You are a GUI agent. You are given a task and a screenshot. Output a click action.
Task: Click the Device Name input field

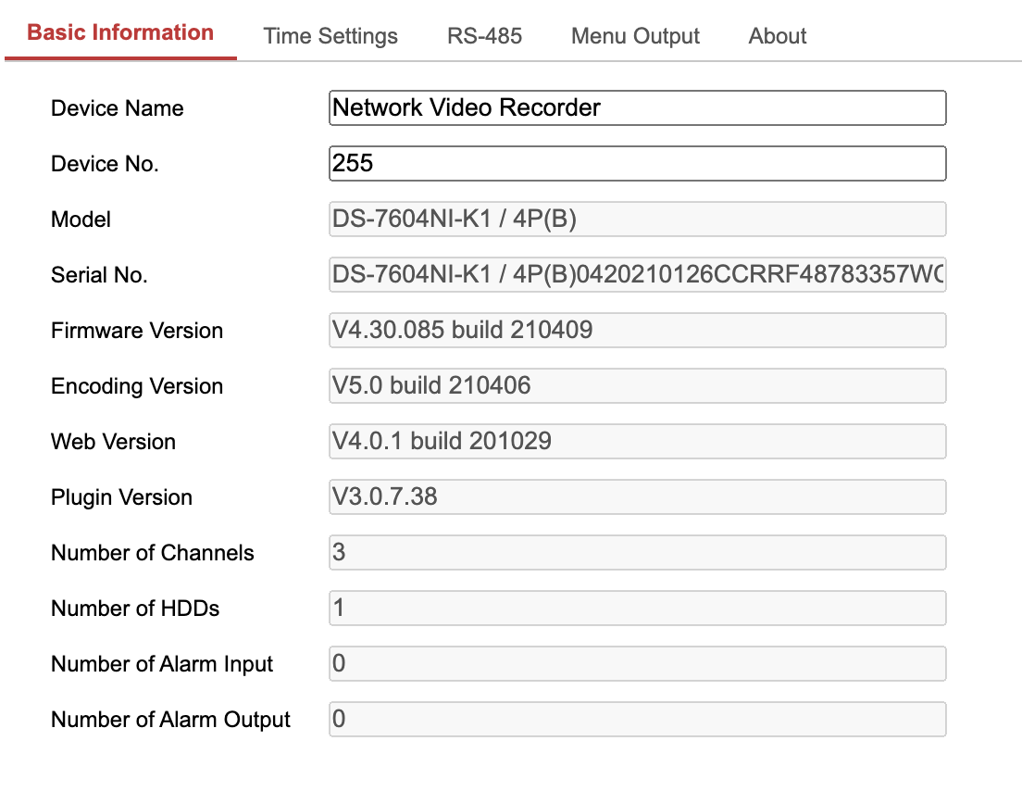click(x=637, y=107)
